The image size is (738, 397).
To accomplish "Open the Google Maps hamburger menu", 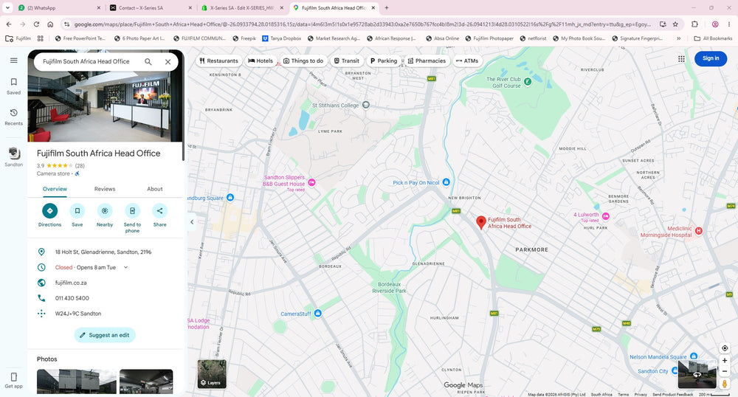I will click(x=13, y=61).
